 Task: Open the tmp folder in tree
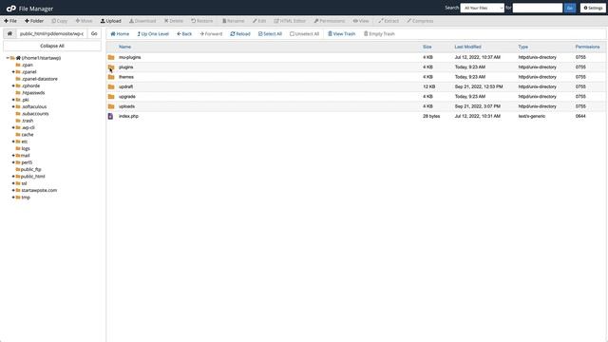tap(26, 198)
